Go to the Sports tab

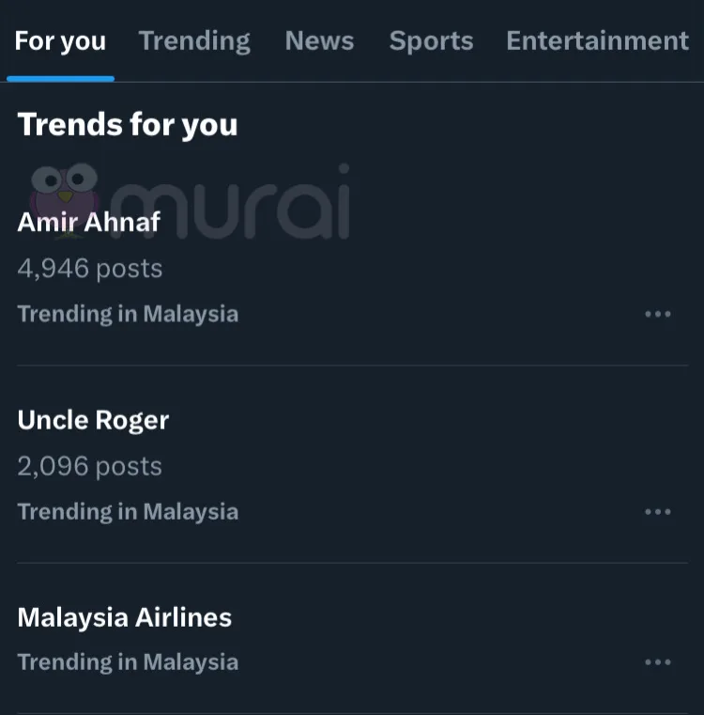[431, 41]
